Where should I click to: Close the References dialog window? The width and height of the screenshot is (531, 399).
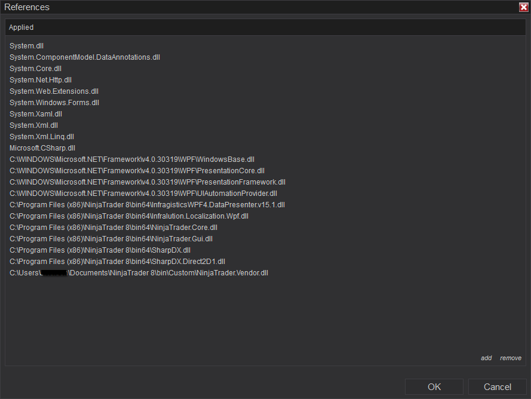(x=523, y=7)
